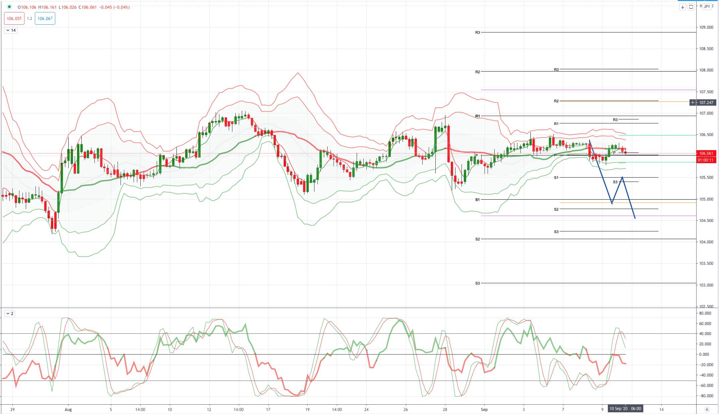Select the topmost R3 pivot line label
This screenshot has width=719, height=414.
tap(478, 32)
